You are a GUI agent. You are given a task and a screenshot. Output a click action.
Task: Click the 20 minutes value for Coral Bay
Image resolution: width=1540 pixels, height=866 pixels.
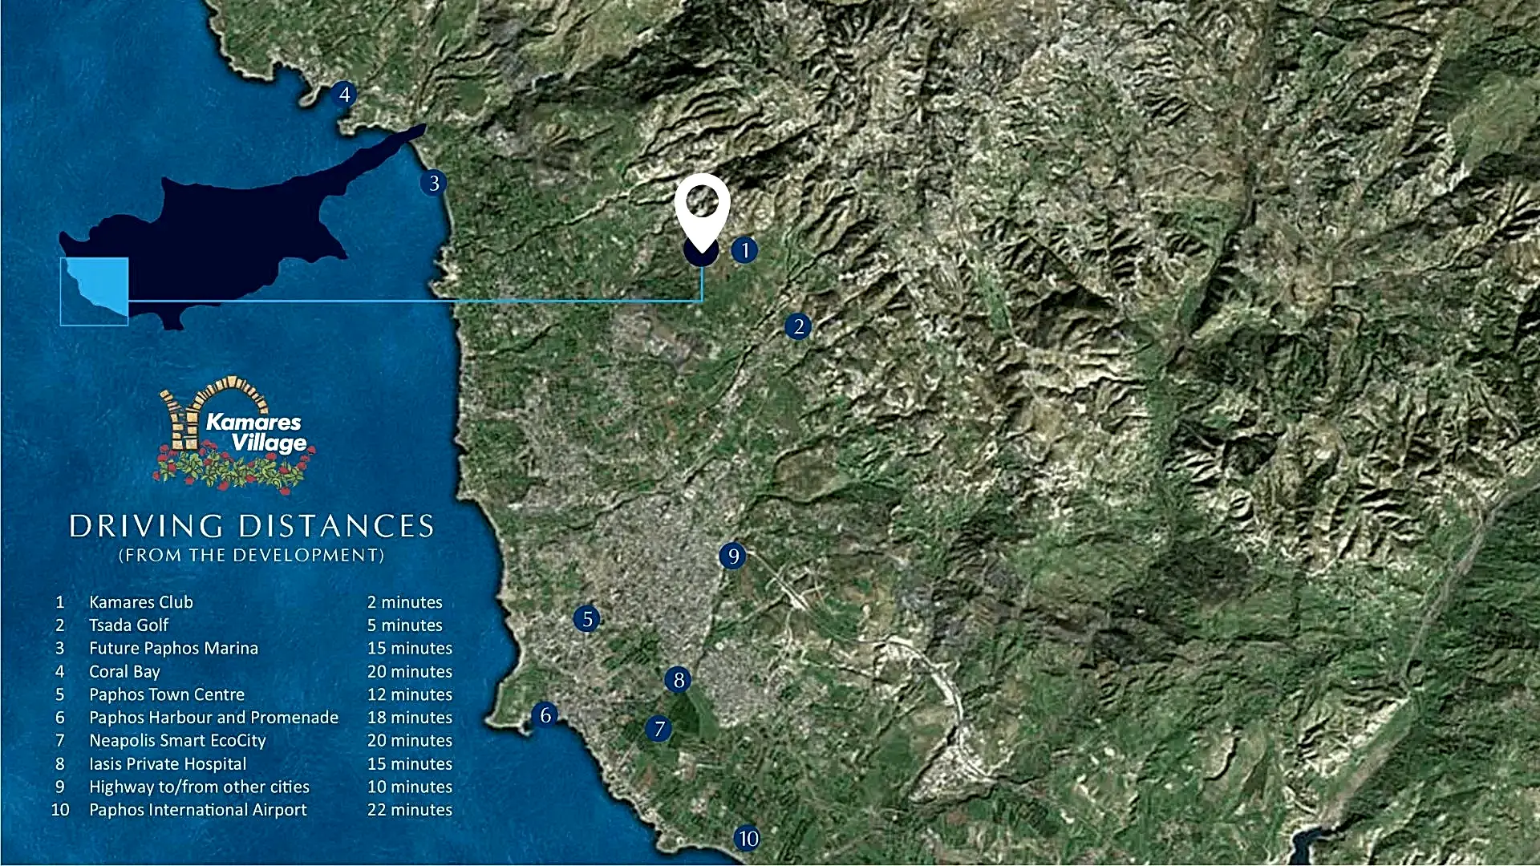pyautogui.click(x=410, y=671)
